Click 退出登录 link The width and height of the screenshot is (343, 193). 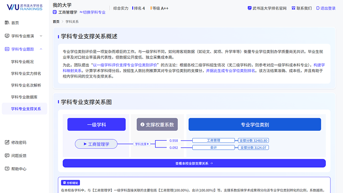[x=326, y=8]
